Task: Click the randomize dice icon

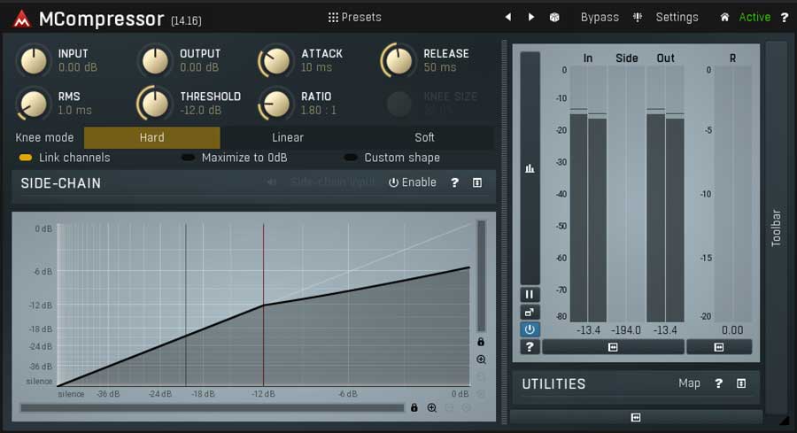Action: click(x=554, y=18)
